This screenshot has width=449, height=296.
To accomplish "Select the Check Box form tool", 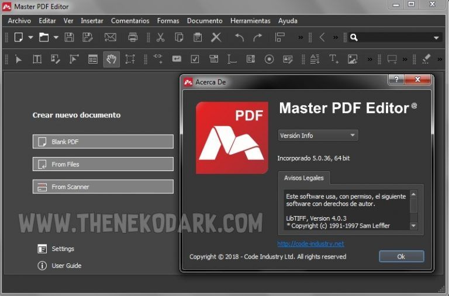I will coord(195,59).
